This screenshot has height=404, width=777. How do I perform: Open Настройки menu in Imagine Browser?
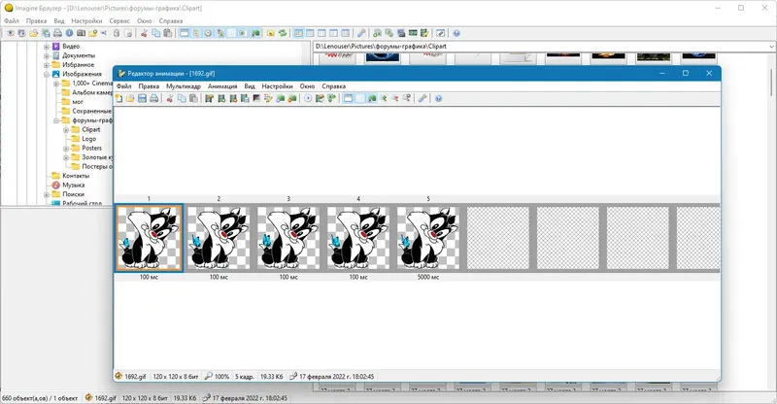point(86,20)
